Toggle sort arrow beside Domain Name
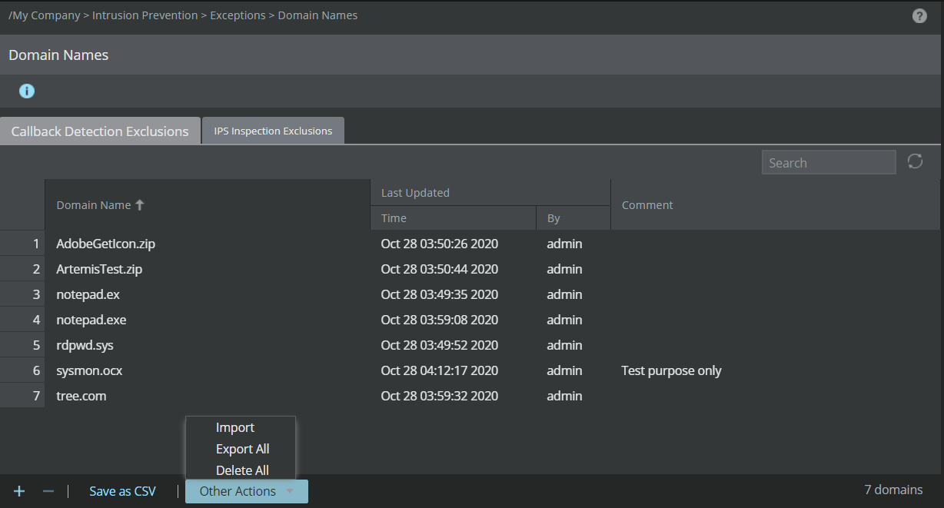This screenshot has width=944, height=508. tap(139, 205)
